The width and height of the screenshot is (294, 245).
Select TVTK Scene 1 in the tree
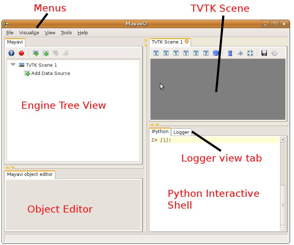pyautogui.click(x=41, y=65)
